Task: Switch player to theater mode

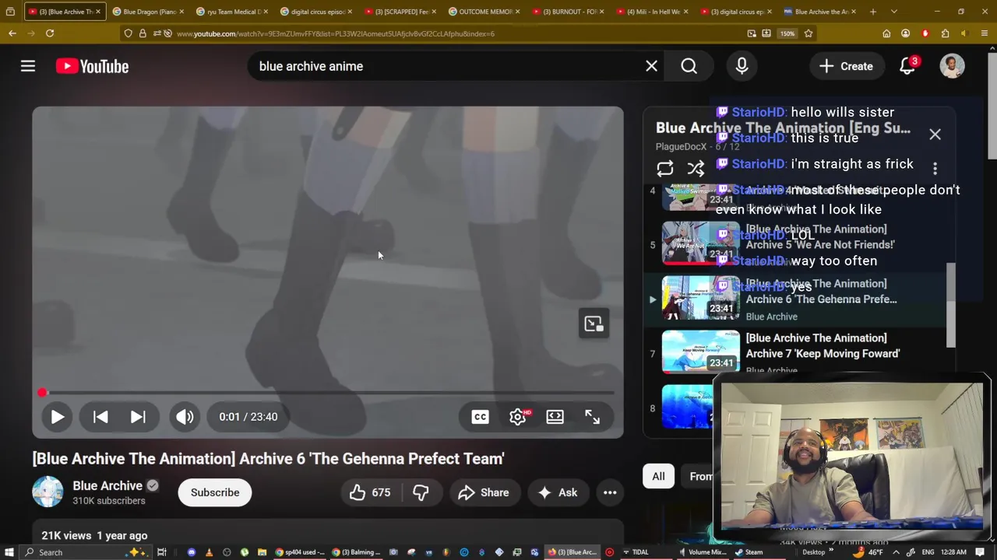Action: [x=555, y=417]
